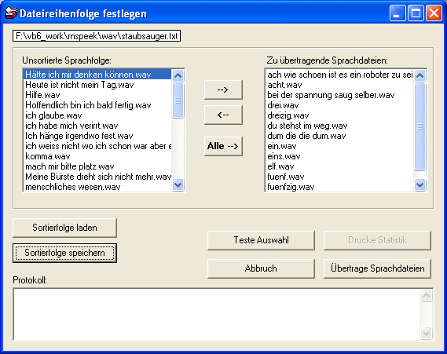Select 'drei.wav' in transfer list

pos(339,105)
